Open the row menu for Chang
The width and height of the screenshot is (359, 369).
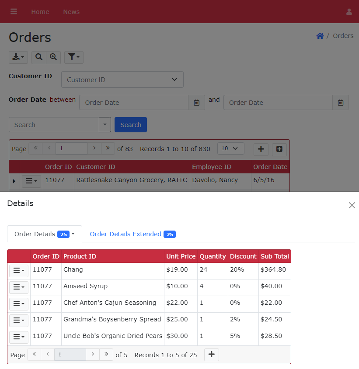pos(19,271)
